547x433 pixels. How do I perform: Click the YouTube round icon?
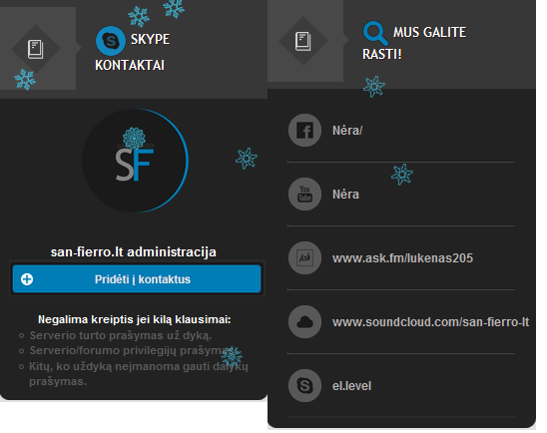click(304, 195)
